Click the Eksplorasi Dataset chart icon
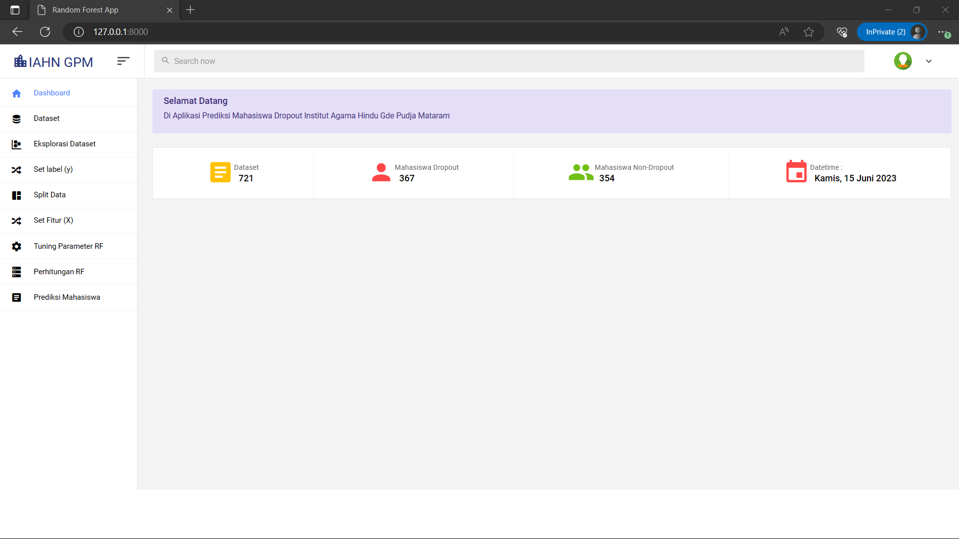 point(16,144)
